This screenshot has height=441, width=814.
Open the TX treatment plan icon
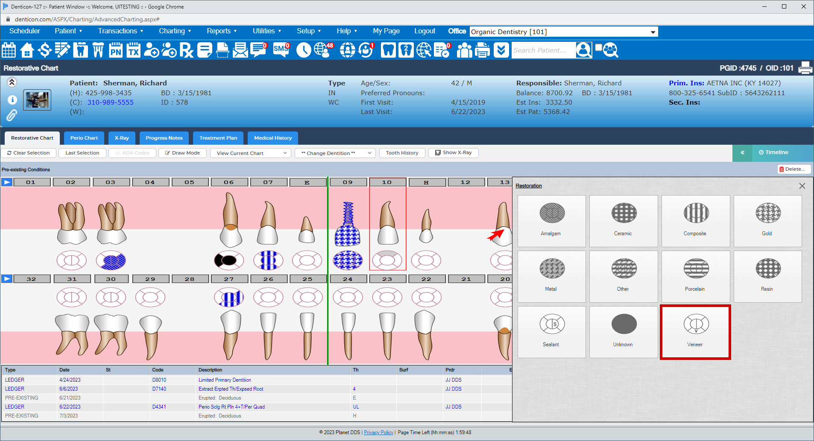pos(133,50)
